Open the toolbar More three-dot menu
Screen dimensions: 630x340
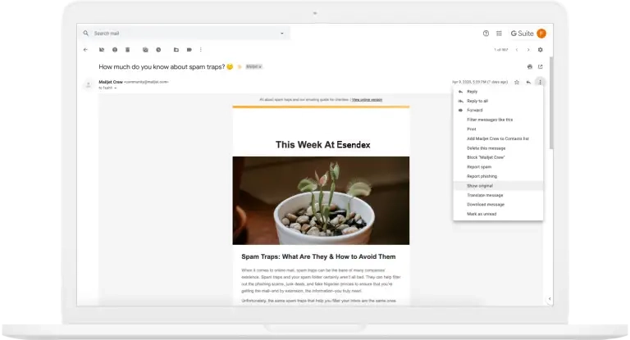(x=200, y=50)
